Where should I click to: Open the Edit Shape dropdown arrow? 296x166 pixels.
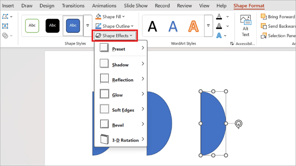[x=11, y=16]
